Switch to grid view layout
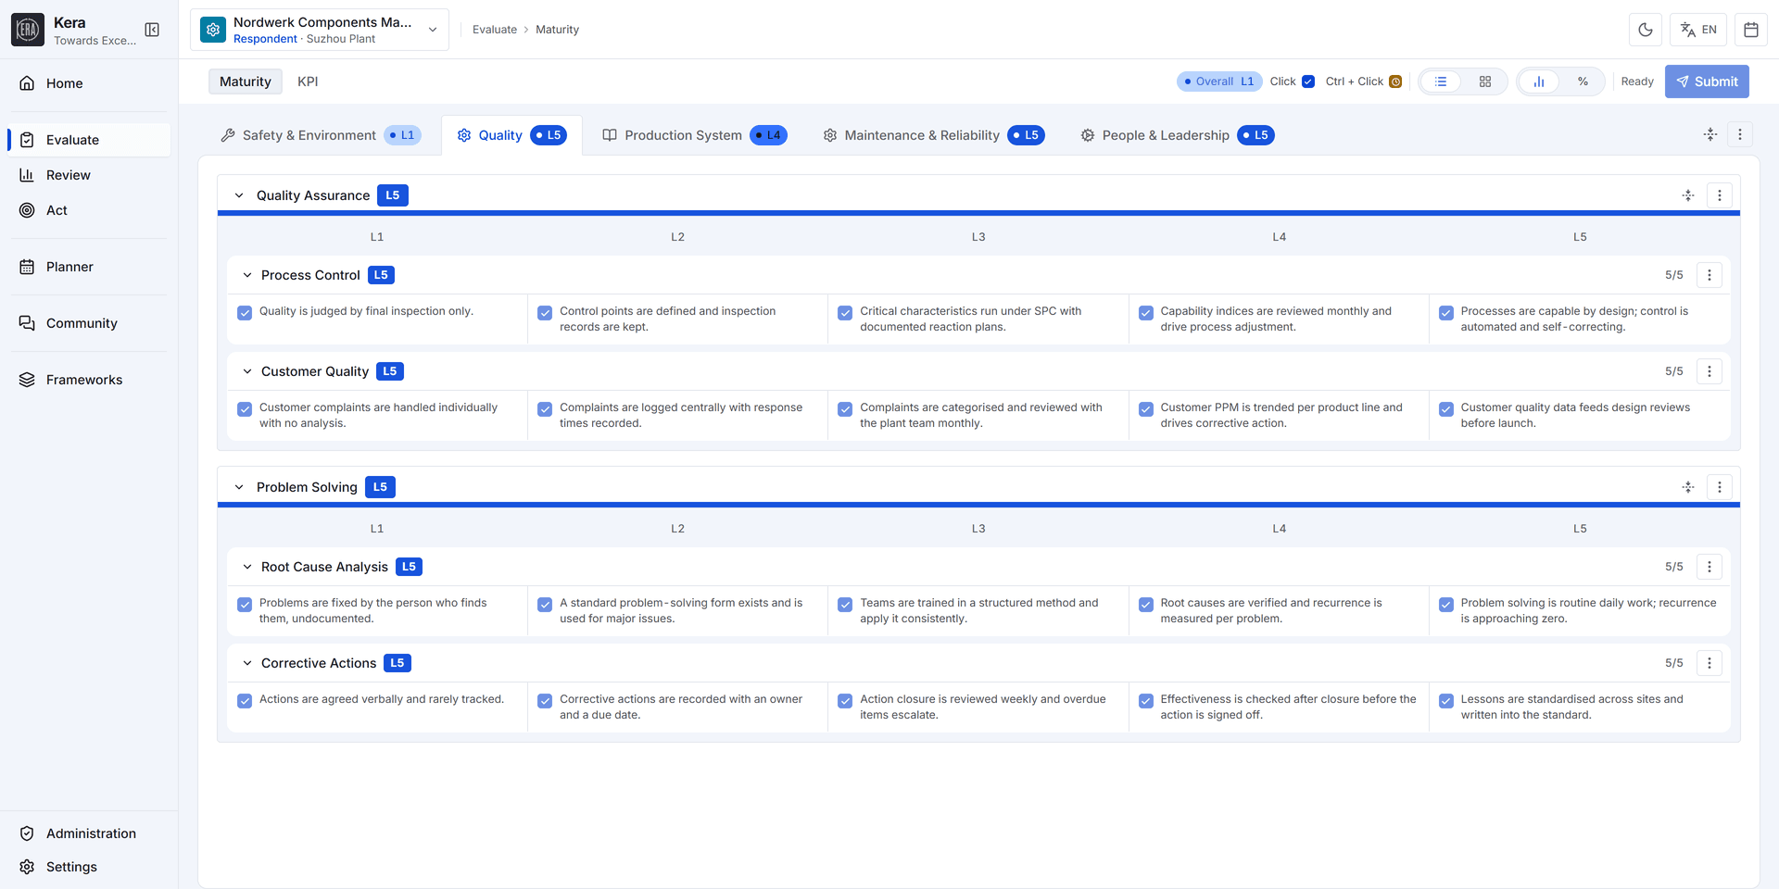Image resolution: width=1779 pixels, height=889 pixels. tap(1485, 81)
